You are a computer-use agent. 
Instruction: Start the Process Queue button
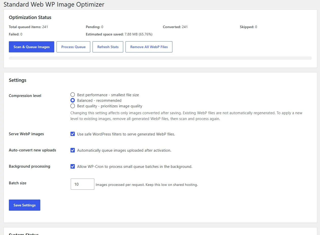point(73,47)
